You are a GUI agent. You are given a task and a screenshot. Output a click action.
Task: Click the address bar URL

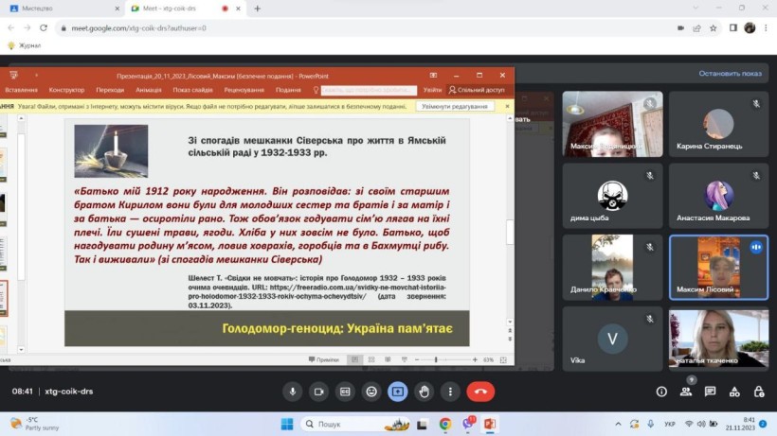click(138, 28)
